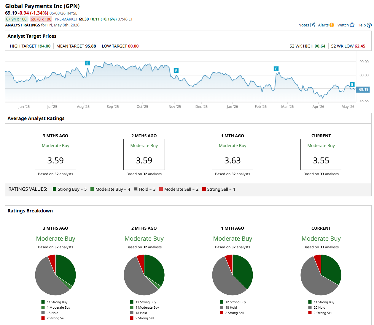374x325 pixels.
Task: Click the earnings marker near Aug '25
Action: 87,63
